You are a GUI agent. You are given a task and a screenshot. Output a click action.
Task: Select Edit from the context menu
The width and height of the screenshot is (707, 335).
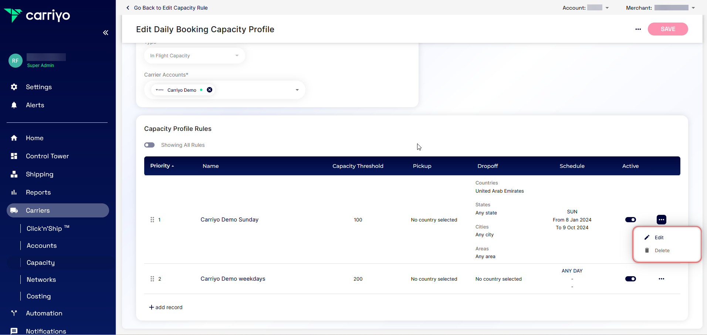click(658, 237)
